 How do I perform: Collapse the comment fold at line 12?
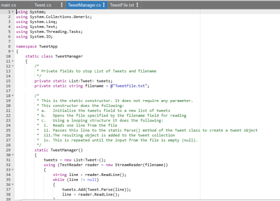pyautogui.click(x=12, y=66)
